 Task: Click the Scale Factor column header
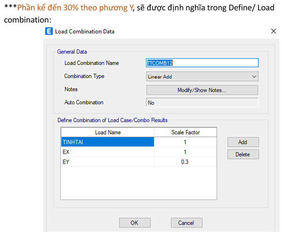click(x=185, y=132)
